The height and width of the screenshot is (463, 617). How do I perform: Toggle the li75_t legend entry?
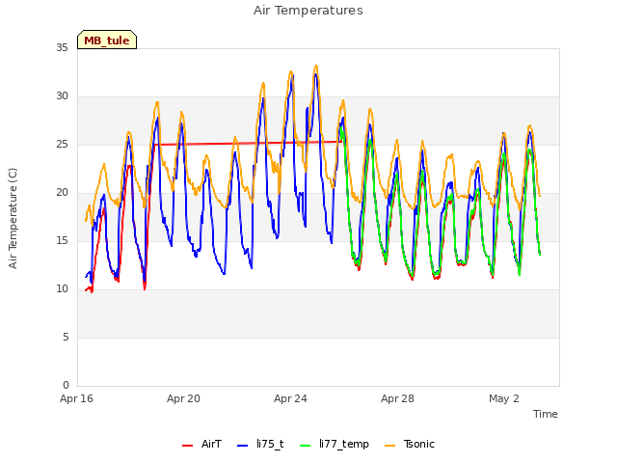coord(260,444)
